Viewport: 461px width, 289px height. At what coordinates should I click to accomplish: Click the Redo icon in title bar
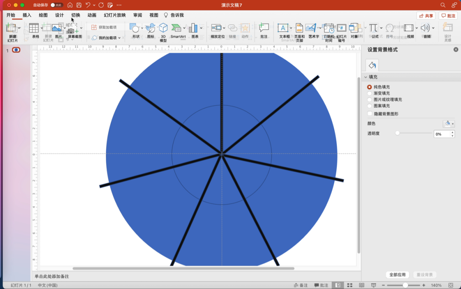(101, 5)
